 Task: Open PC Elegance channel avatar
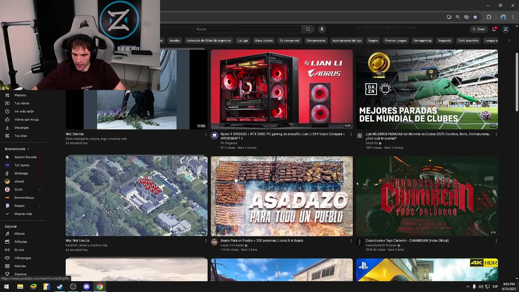point(214,135)
